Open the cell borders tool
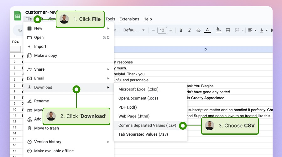The image size is (282, 157). [228, 30]
